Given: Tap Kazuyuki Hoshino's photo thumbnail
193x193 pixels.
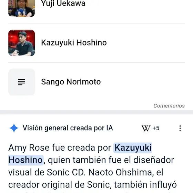Looking at the screenshot, I should pos(21,43).
